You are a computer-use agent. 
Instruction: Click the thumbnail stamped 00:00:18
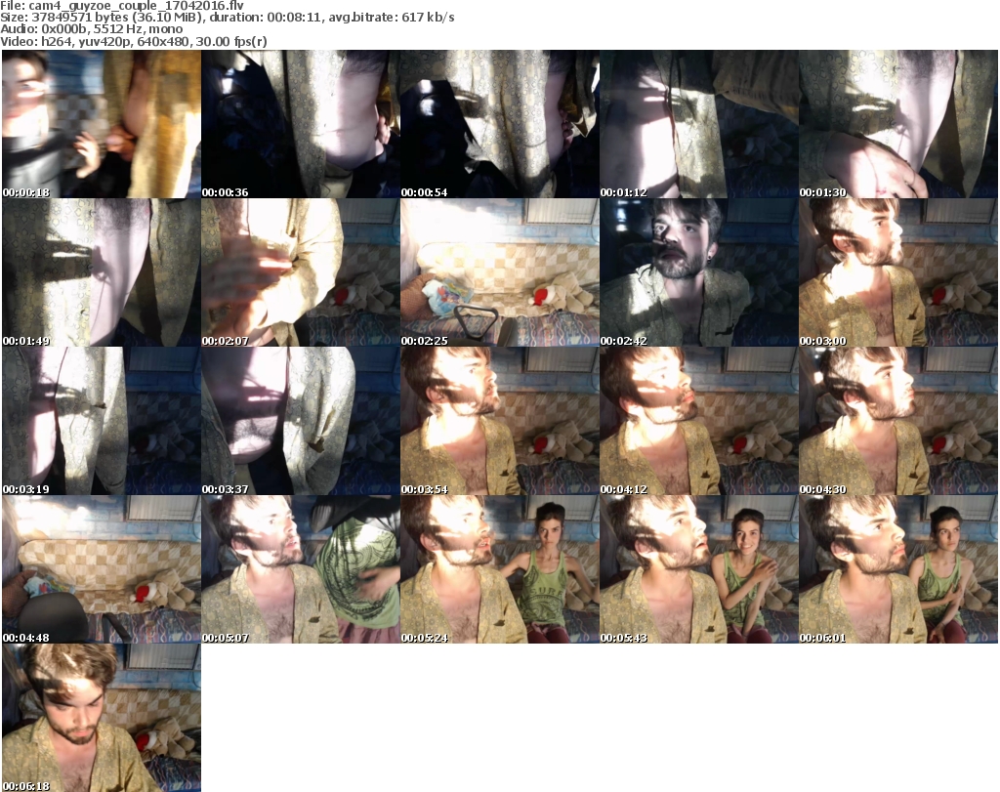pos(102,124)
